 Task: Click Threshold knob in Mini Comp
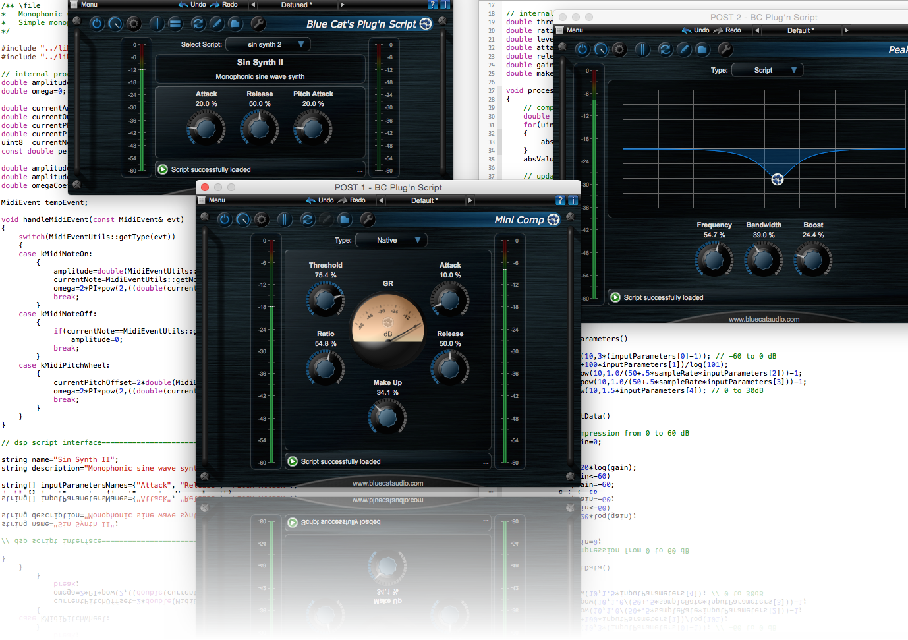point(326,300)
